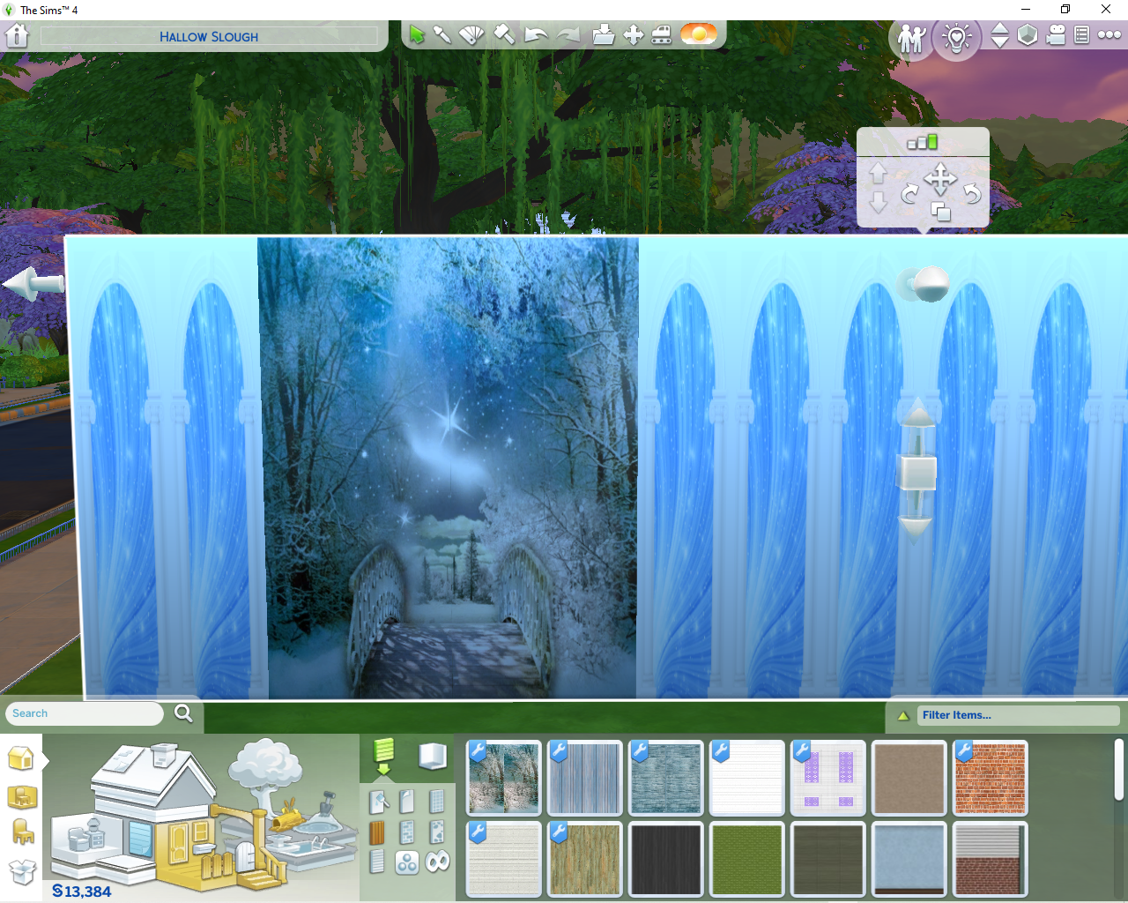The height and width of the screenshot is (903, 1128).
Task: Toggle the time of day sun button
Action: click(698, 35)
